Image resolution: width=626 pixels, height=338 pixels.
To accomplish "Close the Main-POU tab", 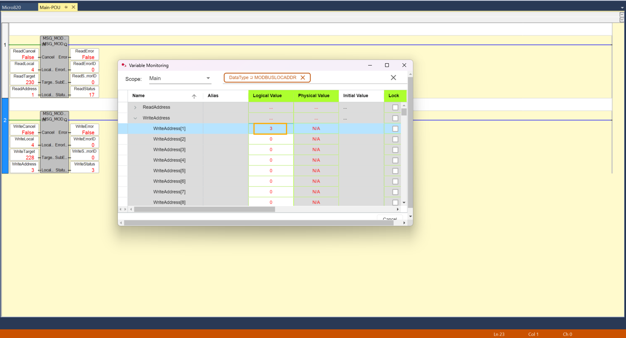I will [x=73, y=7].
